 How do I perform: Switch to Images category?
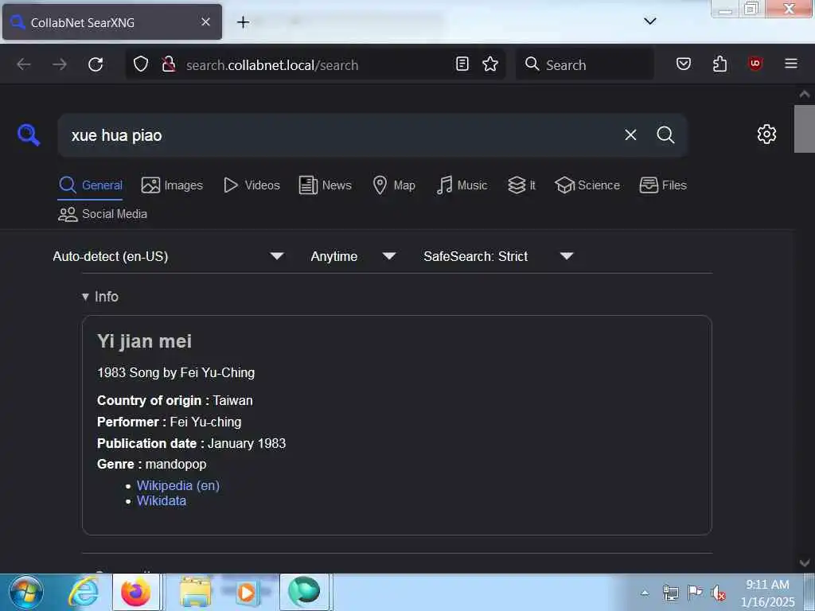pyautogui.click(x=172, y=185)
